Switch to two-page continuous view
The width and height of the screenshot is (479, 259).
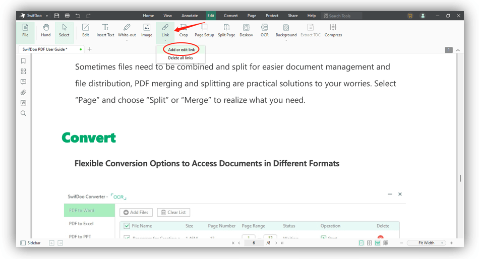point(386,243)
